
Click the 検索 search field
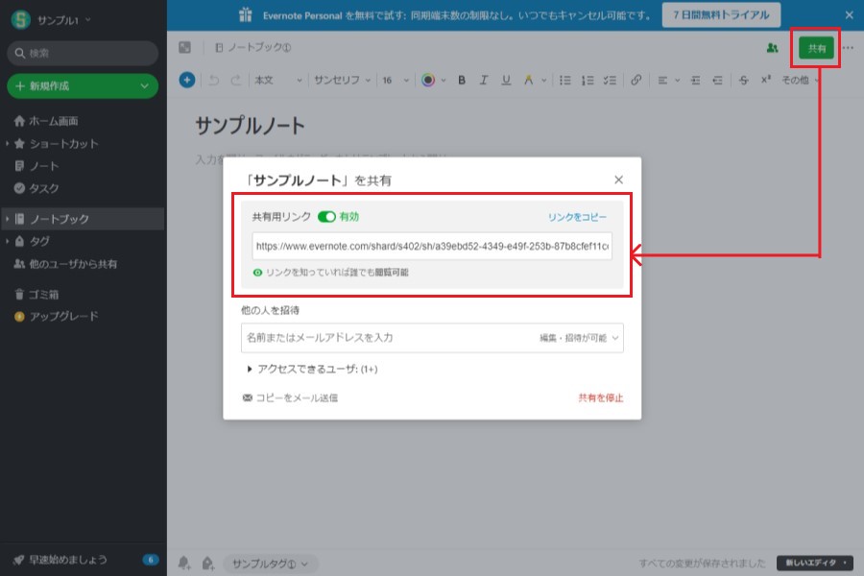click(83, 54)
